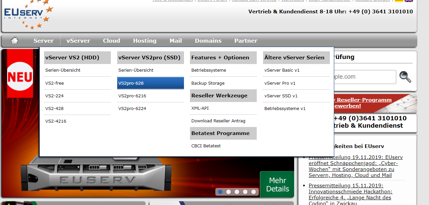The height and width of the screenshot is (205, 429).
Task: Open vServer Basic v1
Action: [296, 70]
